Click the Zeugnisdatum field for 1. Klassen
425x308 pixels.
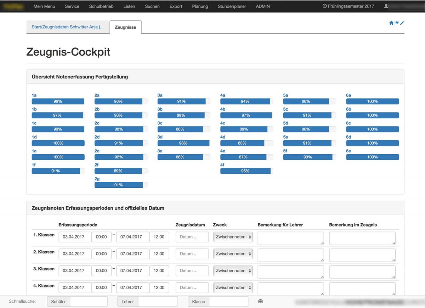pyautogui.click(x=192, y=237)
